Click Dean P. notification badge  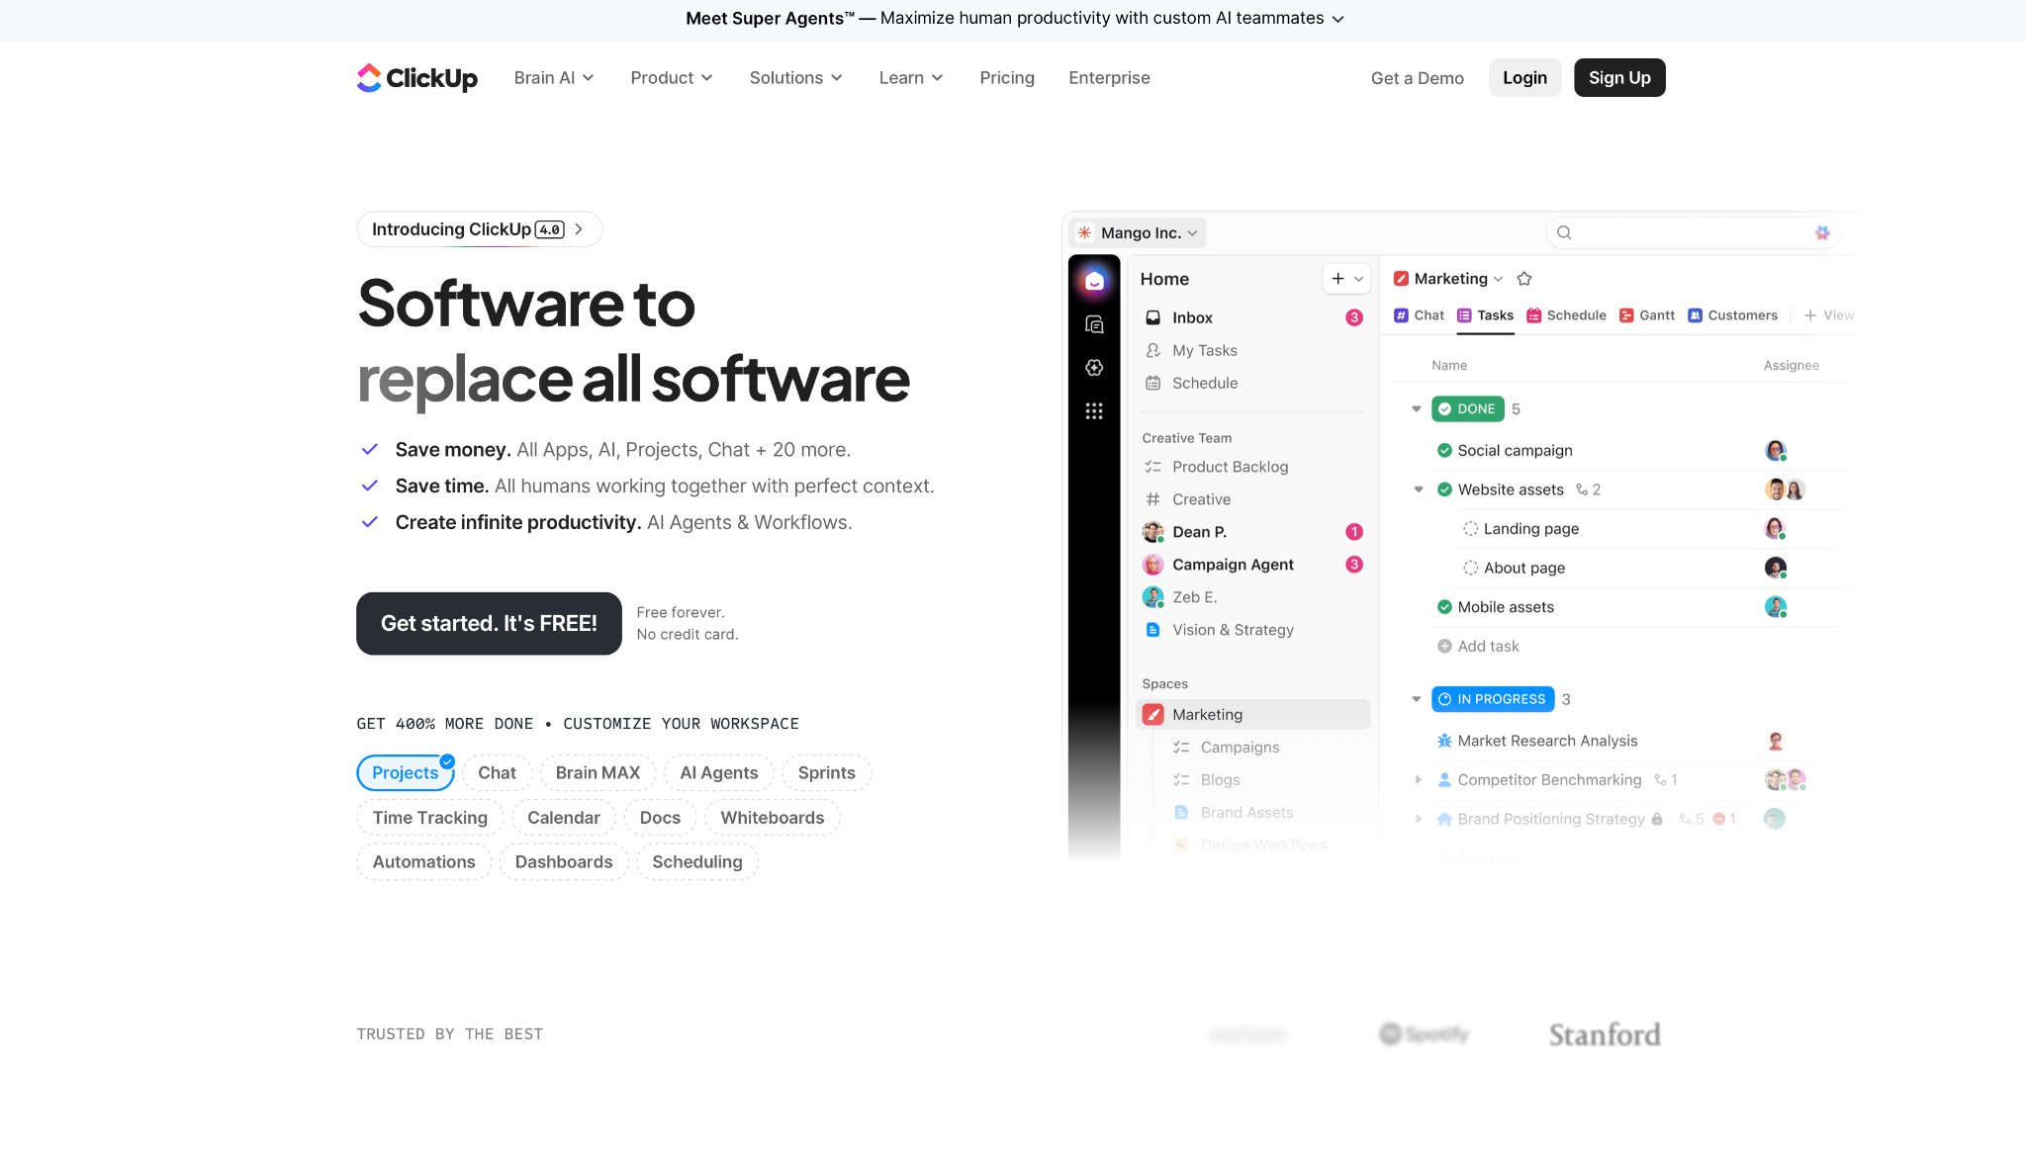point(1354,532)
